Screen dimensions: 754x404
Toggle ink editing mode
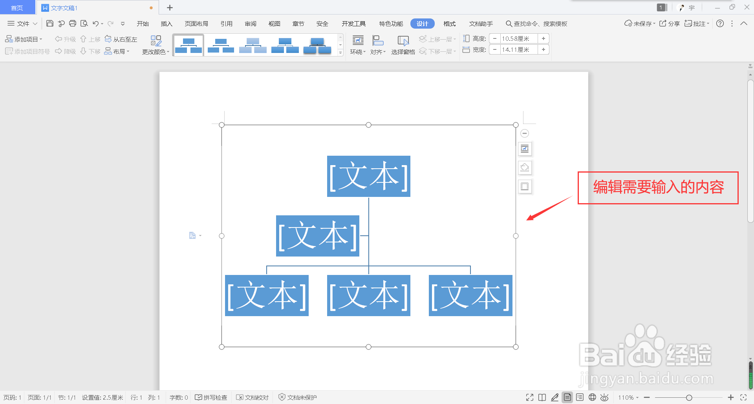[555, 397]
